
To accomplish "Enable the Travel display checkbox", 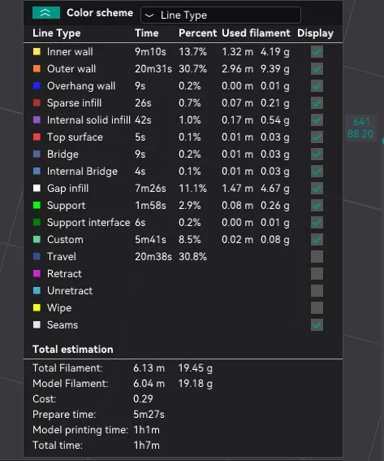I will point(317,256).
